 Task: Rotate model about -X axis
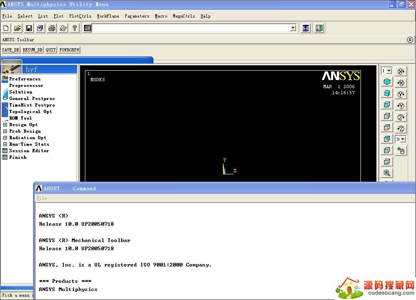click(x=400, y=83)
